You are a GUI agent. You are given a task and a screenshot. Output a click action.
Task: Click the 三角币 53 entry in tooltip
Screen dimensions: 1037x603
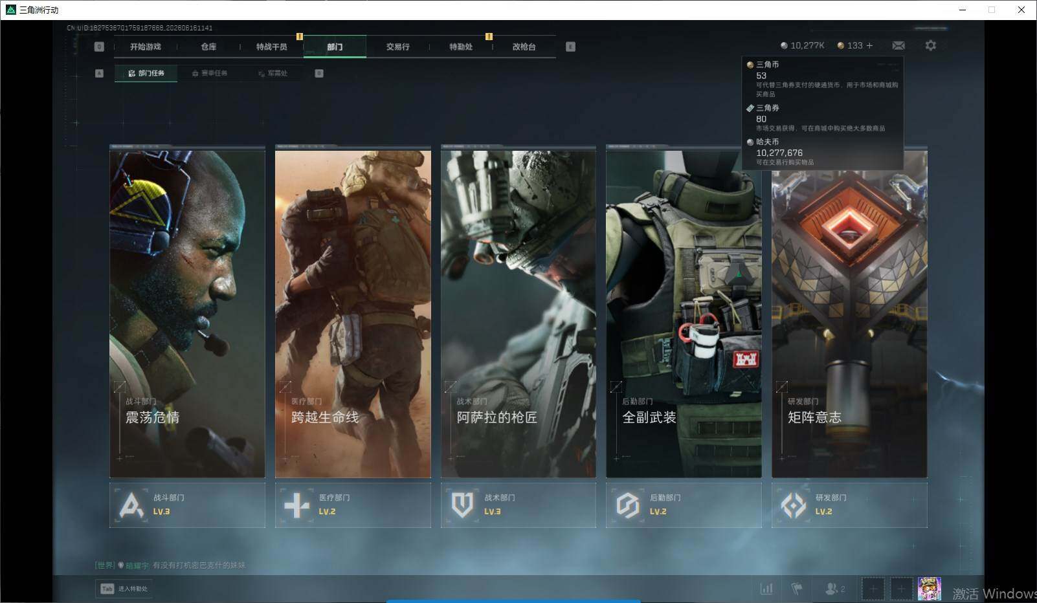tap(822, 79)
